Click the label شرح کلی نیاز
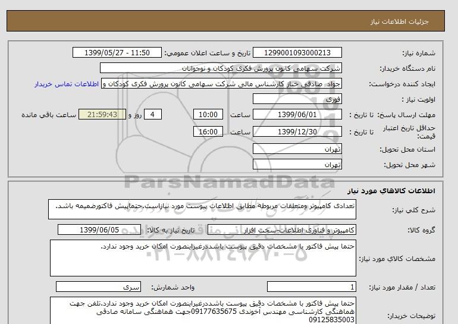This screenshot has width=458, height=324. point(413,210)
